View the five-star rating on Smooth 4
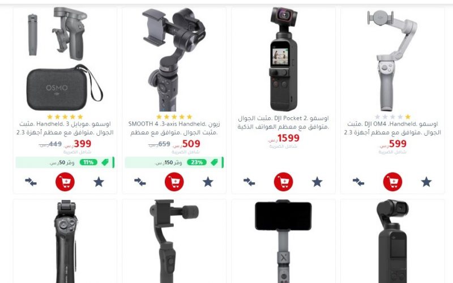The image size is (453, 283). pyautogui.click(x=174, y=117)
